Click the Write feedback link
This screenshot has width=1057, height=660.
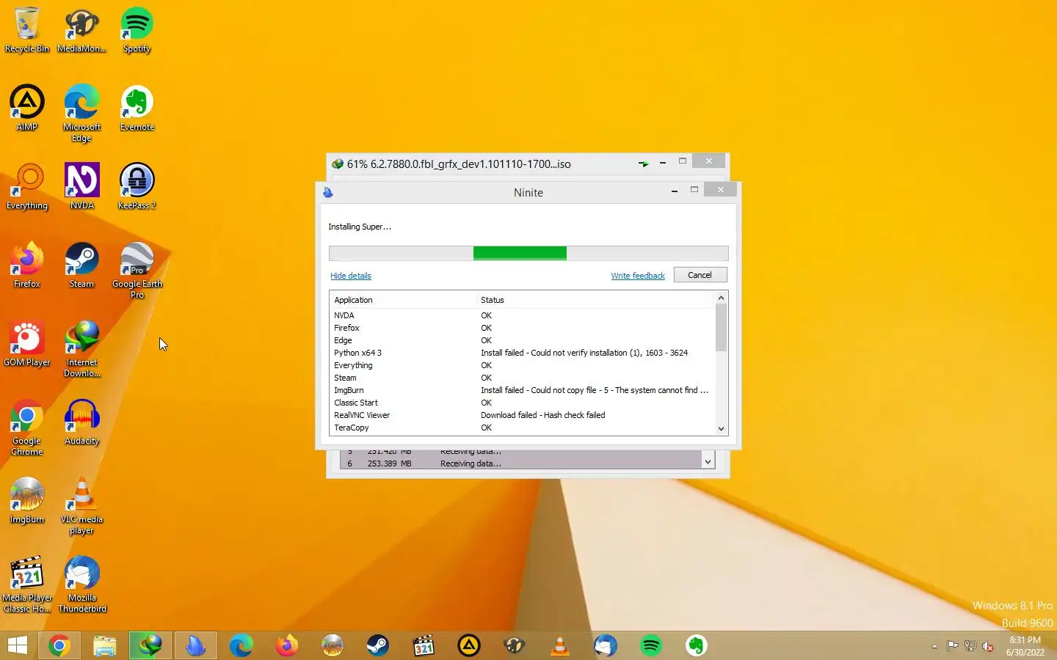click(638, 276)
